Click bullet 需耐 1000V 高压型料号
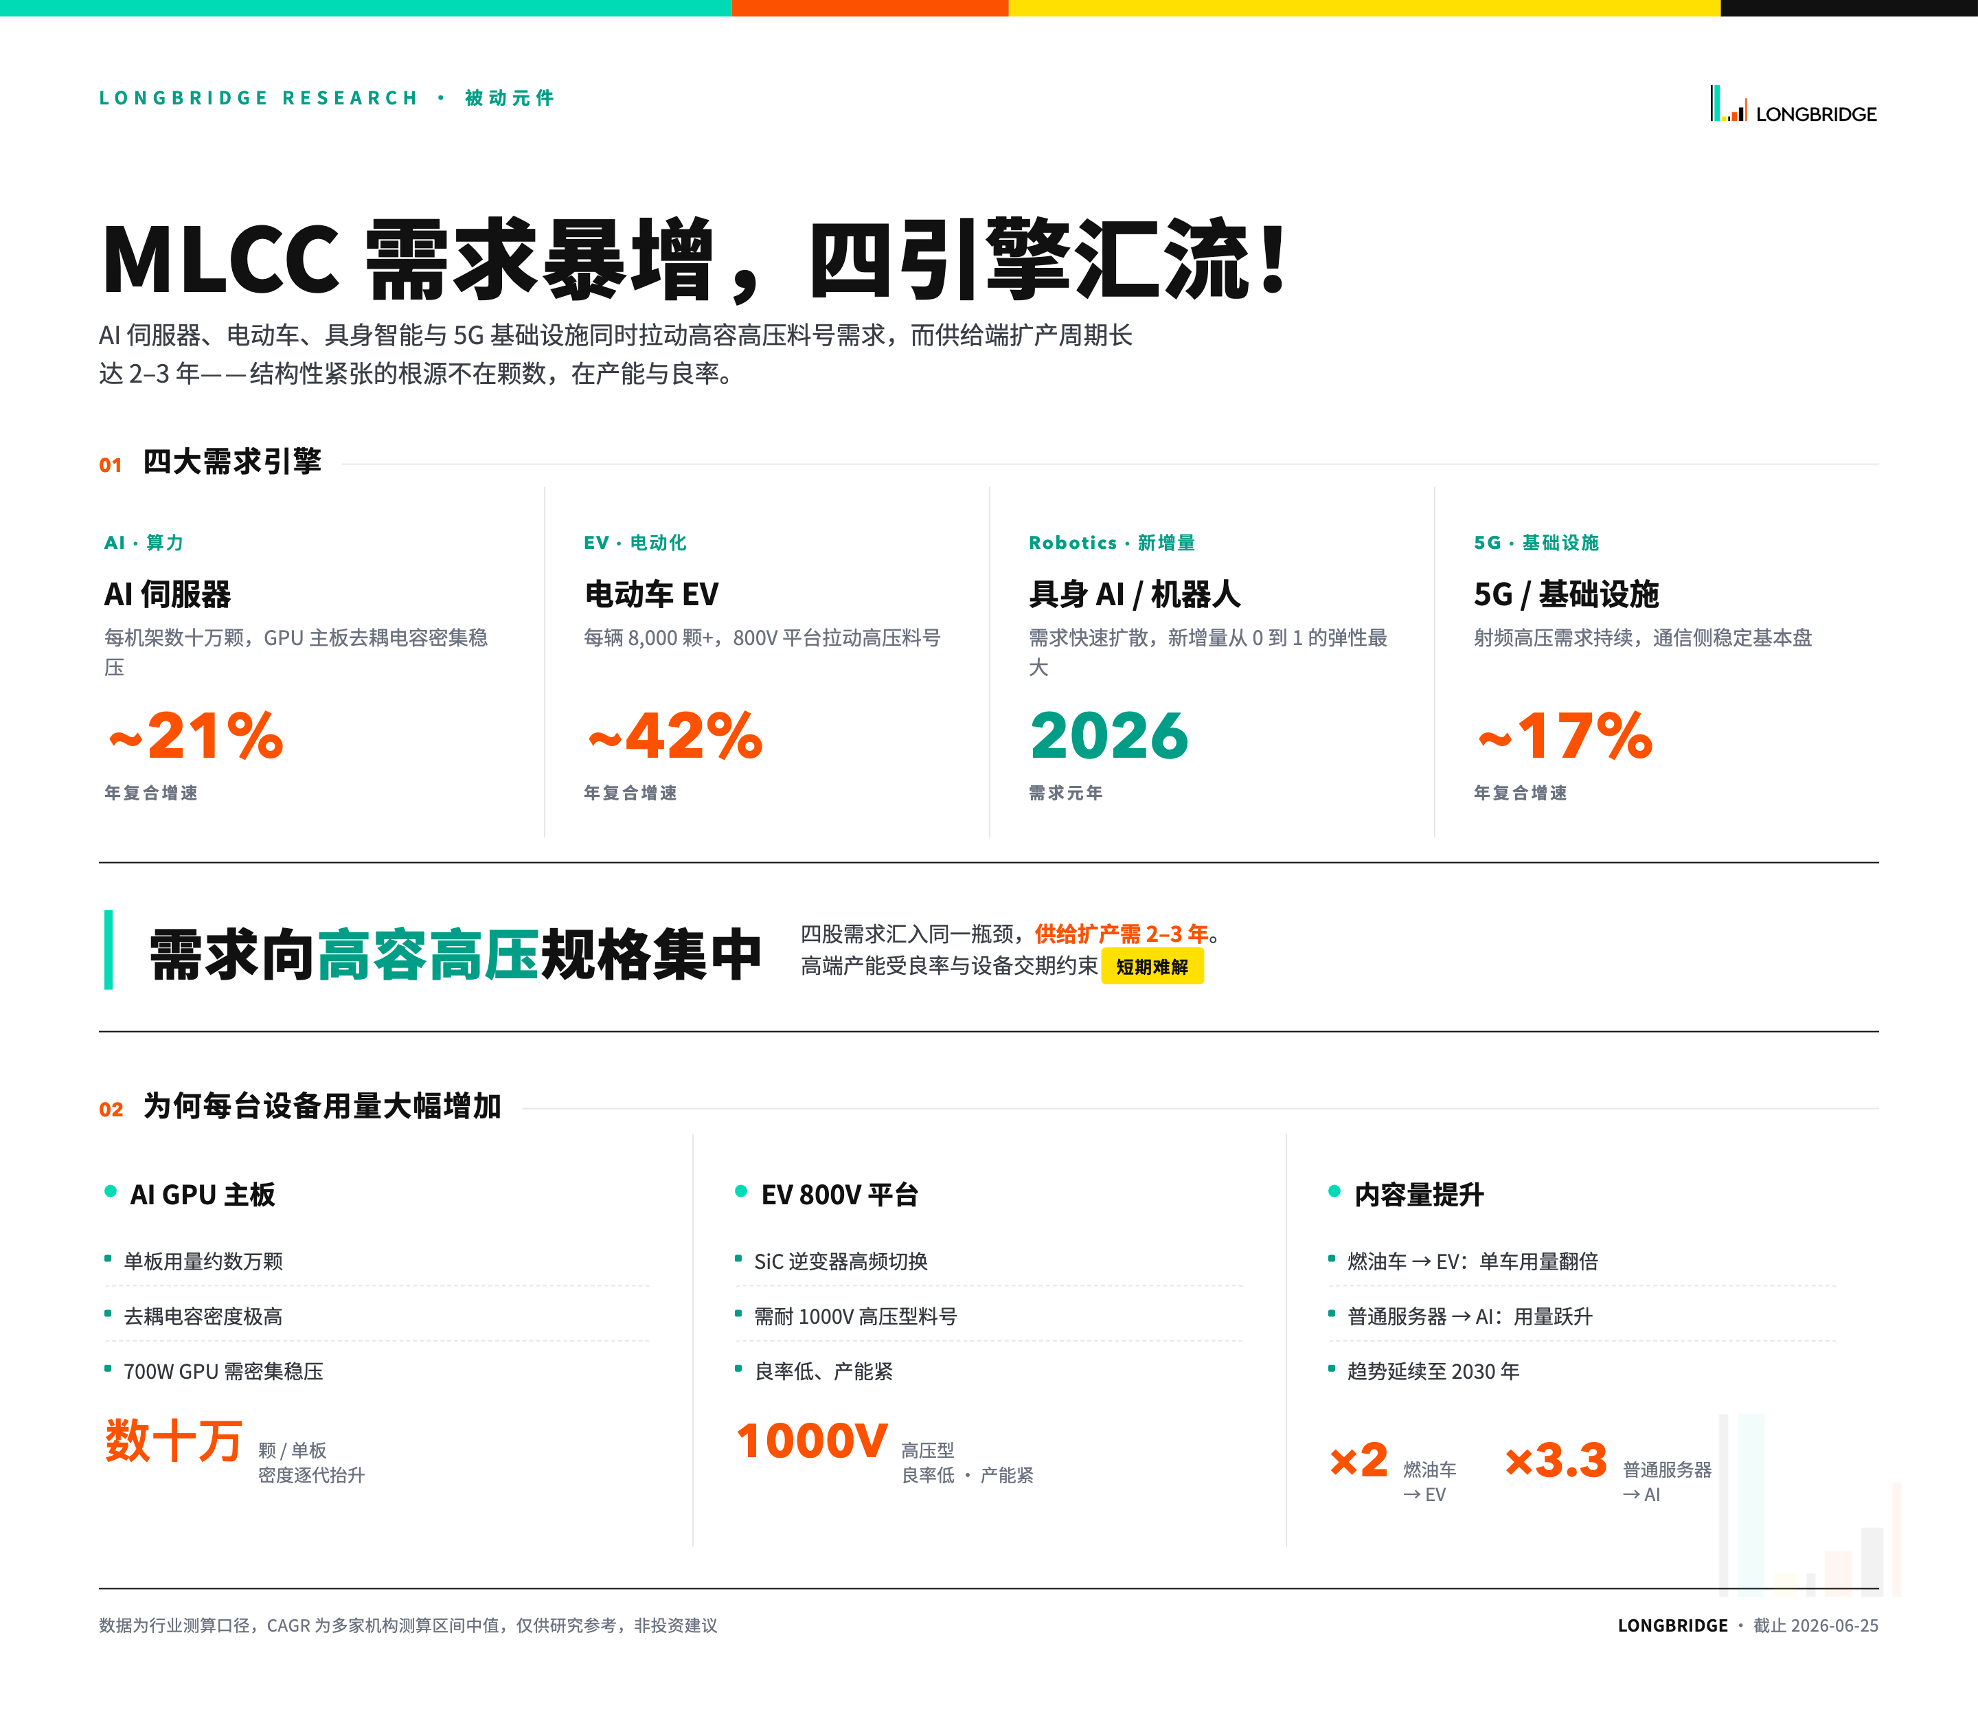This screenshot has width=1978, height=1712. pyautogui.click(x=856, y=1316)
